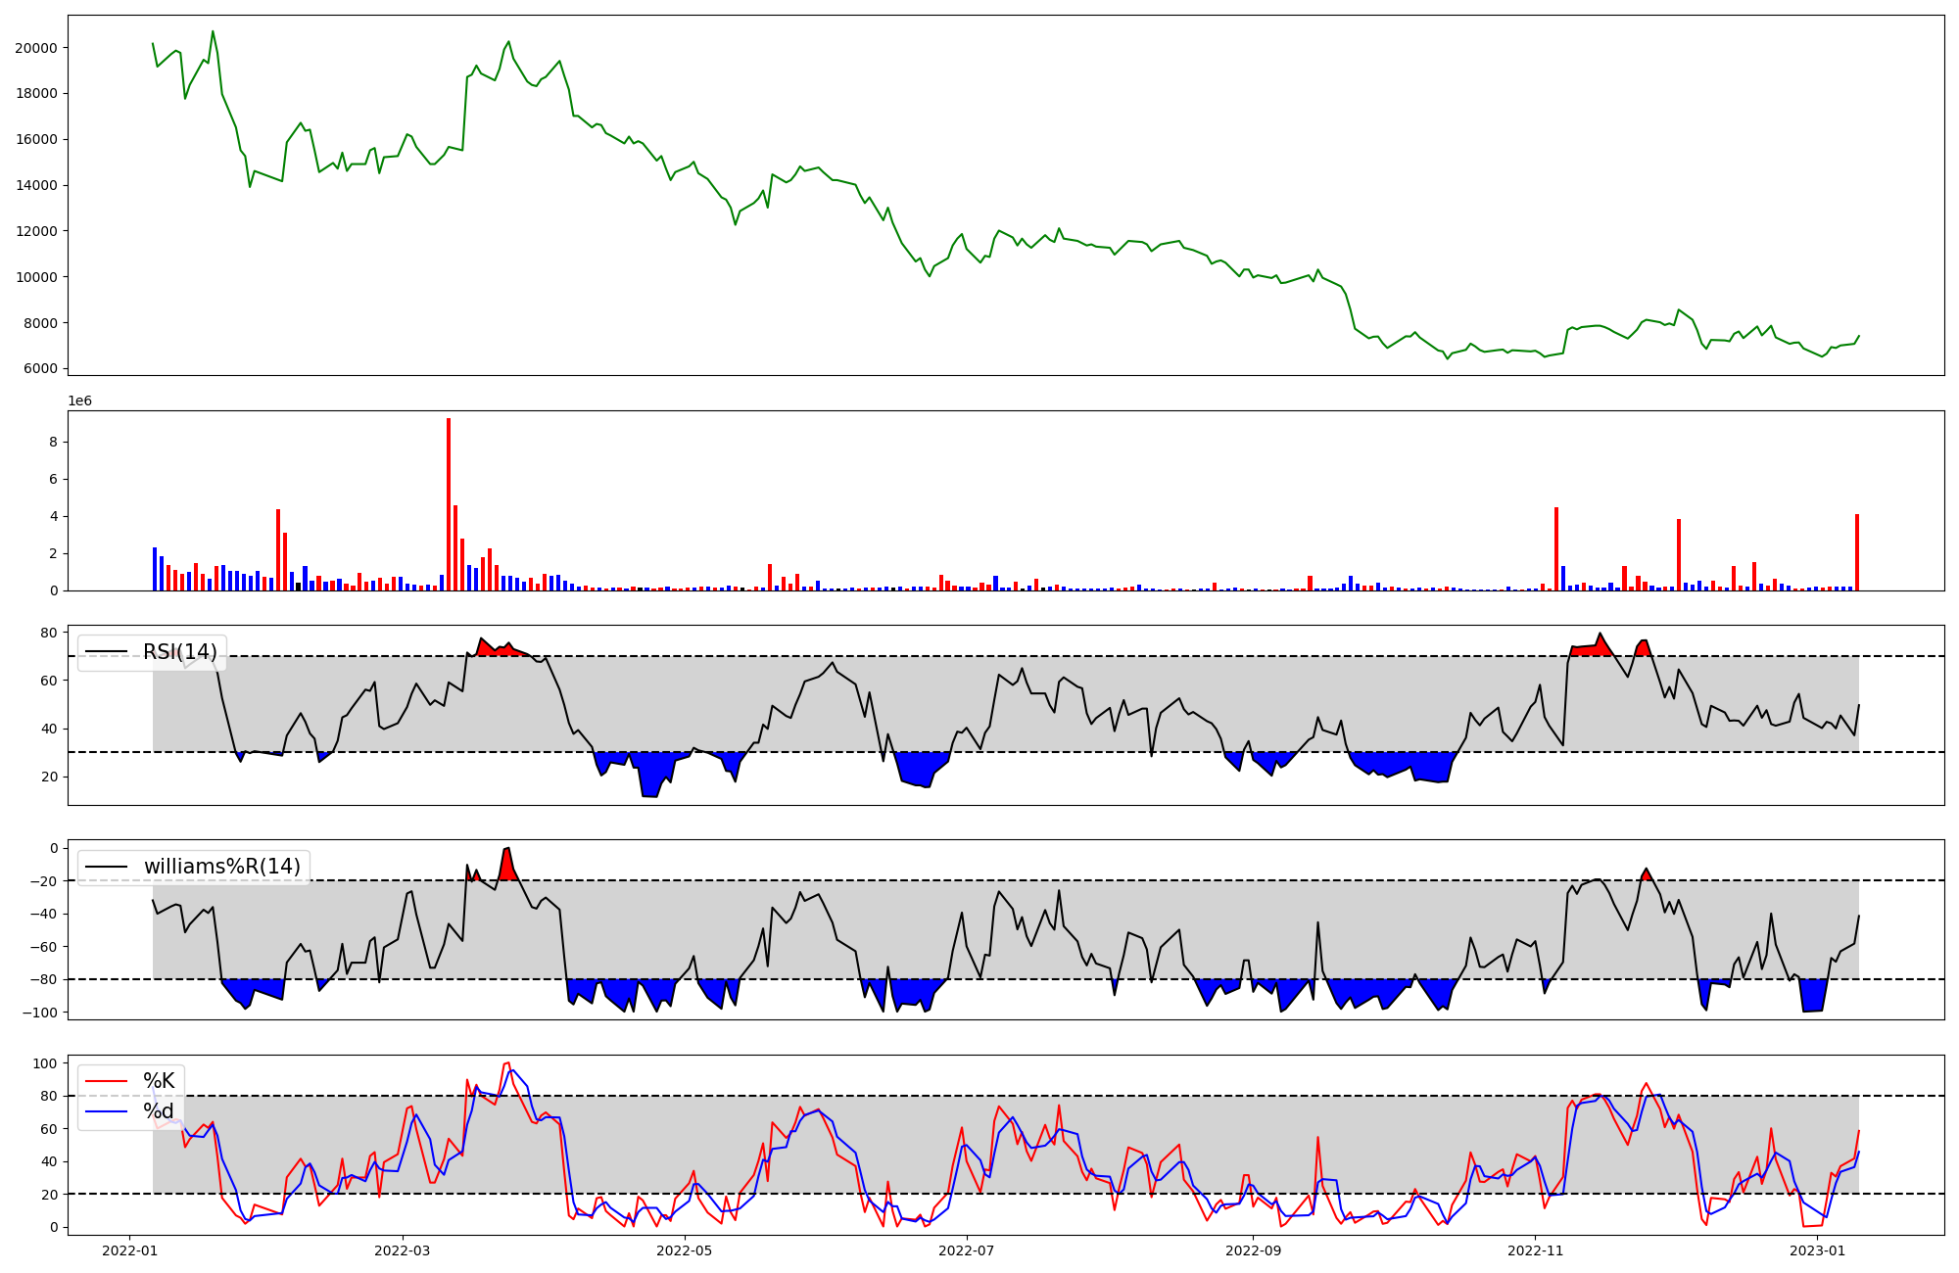Click the 1e6 volume scale label
Viewport: 1959px width, 1273px height.
point(79,401)
